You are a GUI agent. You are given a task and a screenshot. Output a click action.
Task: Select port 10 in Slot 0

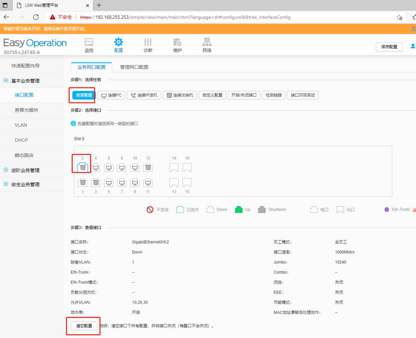coord(135,168)
